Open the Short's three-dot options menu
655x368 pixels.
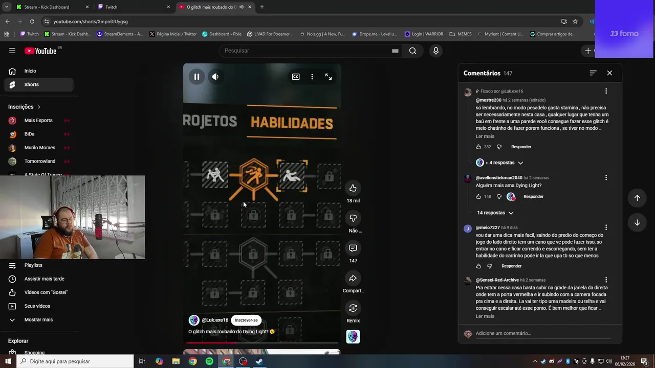pyautogui.click(x=312, y=77)
